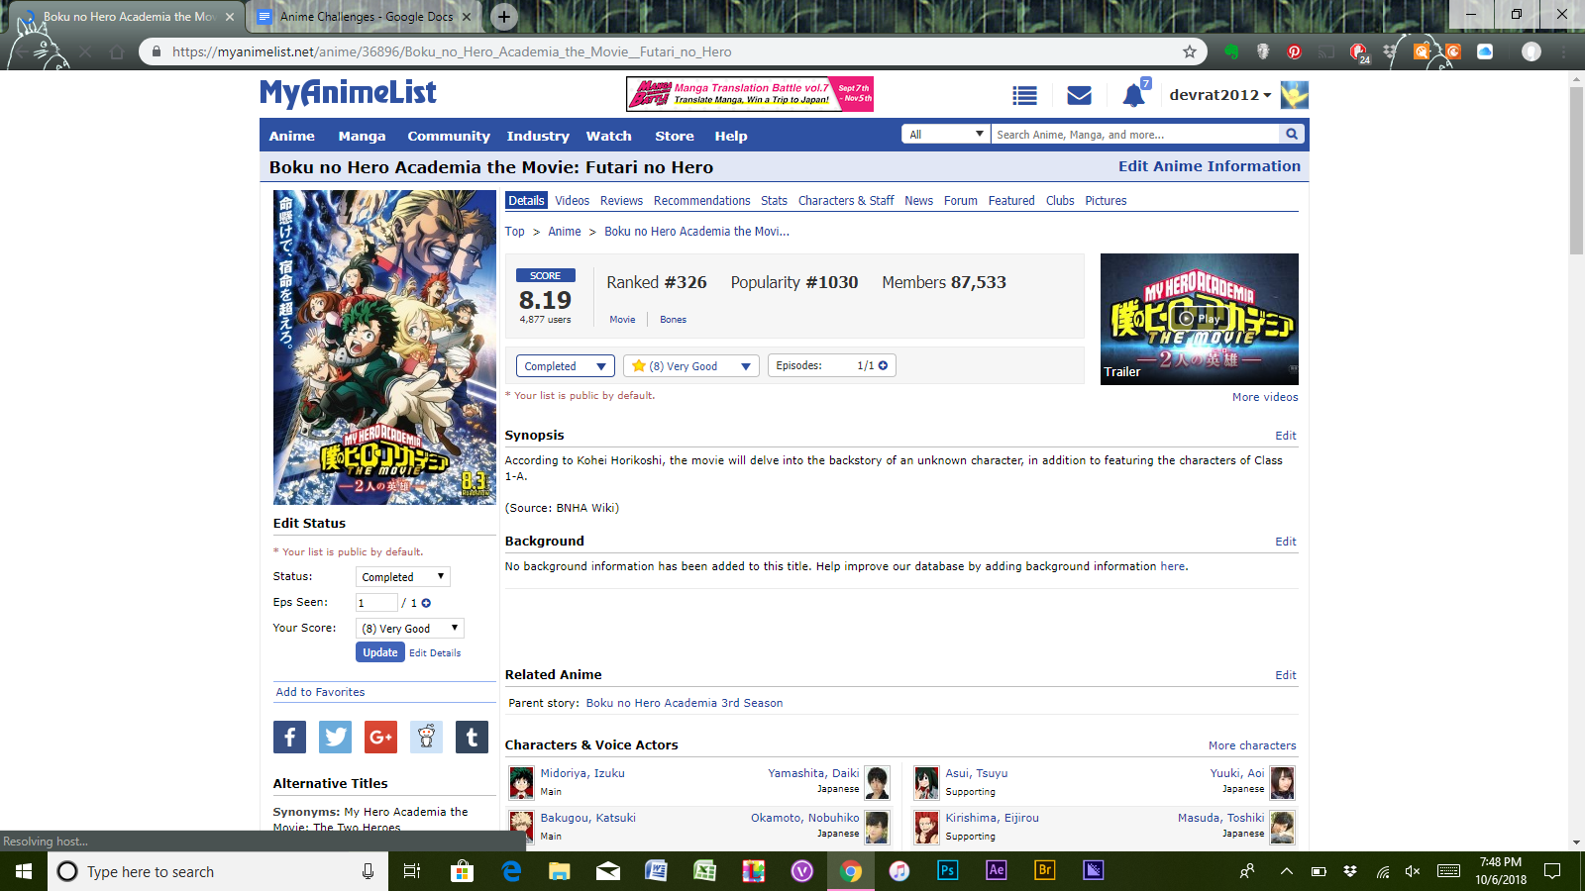Open the Watch menu
1585x891 pixels.
point(609,136)
